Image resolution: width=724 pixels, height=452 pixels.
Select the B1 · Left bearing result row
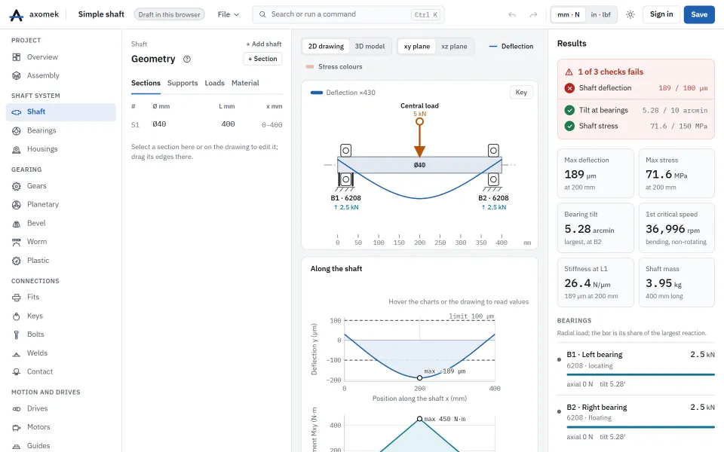click(636, 369)
